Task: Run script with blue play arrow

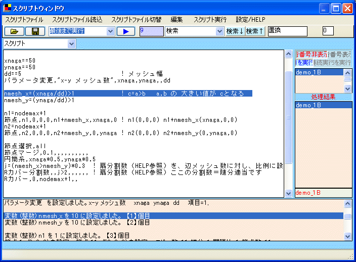Action: (x=126, y=31)
